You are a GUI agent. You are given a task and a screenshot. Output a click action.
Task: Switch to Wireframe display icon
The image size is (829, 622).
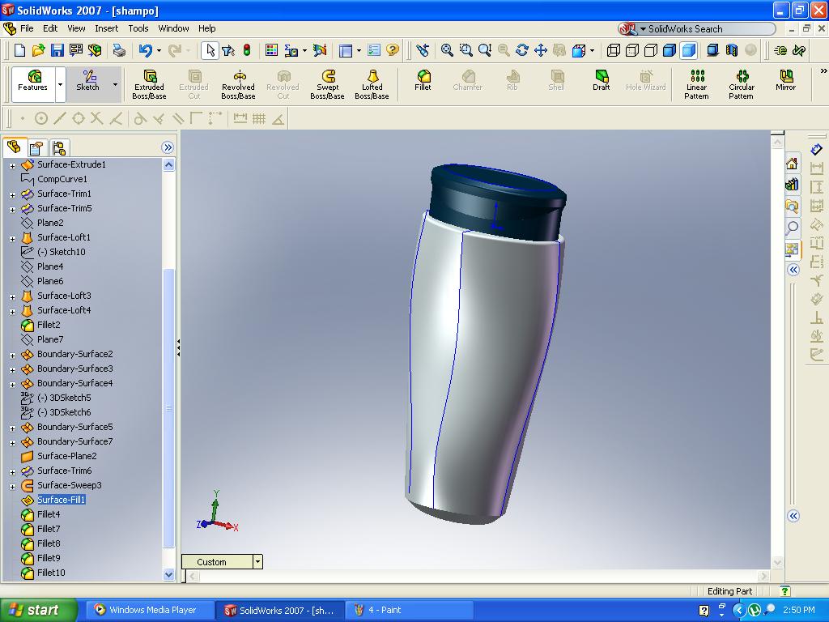tap(614, 50)
